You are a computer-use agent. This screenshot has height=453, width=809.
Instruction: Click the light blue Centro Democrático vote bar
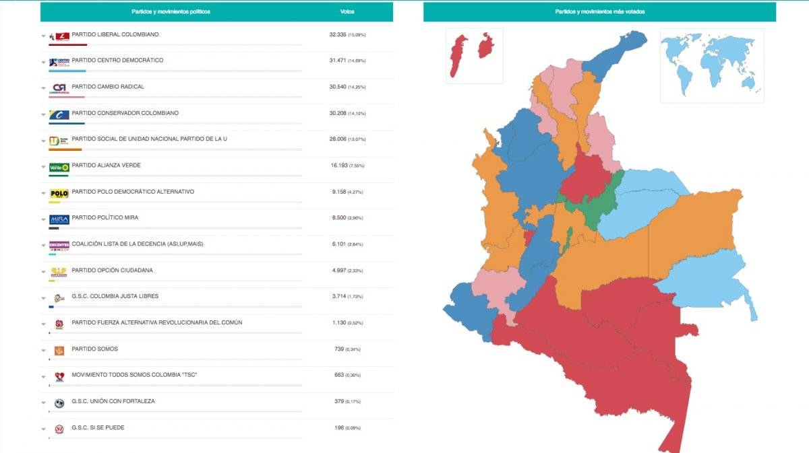[x=67, y=71]
